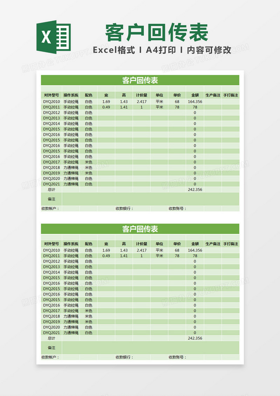
Task: Click the 收款银行 label in lower table
Action: [x=125, y=357]
